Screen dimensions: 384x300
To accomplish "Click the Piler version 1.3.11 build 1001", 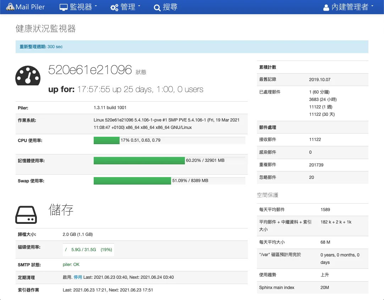I will 110,108.
